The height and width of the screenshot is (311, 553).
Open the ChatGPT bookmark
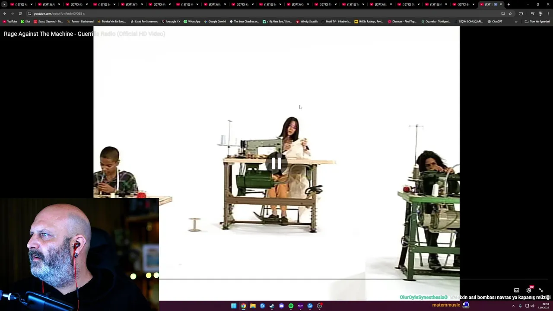pyautogui.click(x=495, y=21)
